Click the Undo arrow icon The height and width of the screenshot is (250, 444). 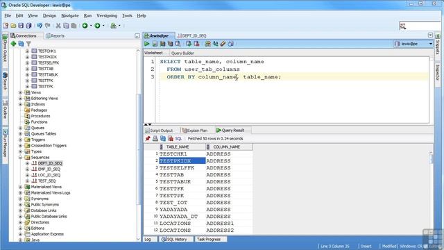[x=40, y=26]
